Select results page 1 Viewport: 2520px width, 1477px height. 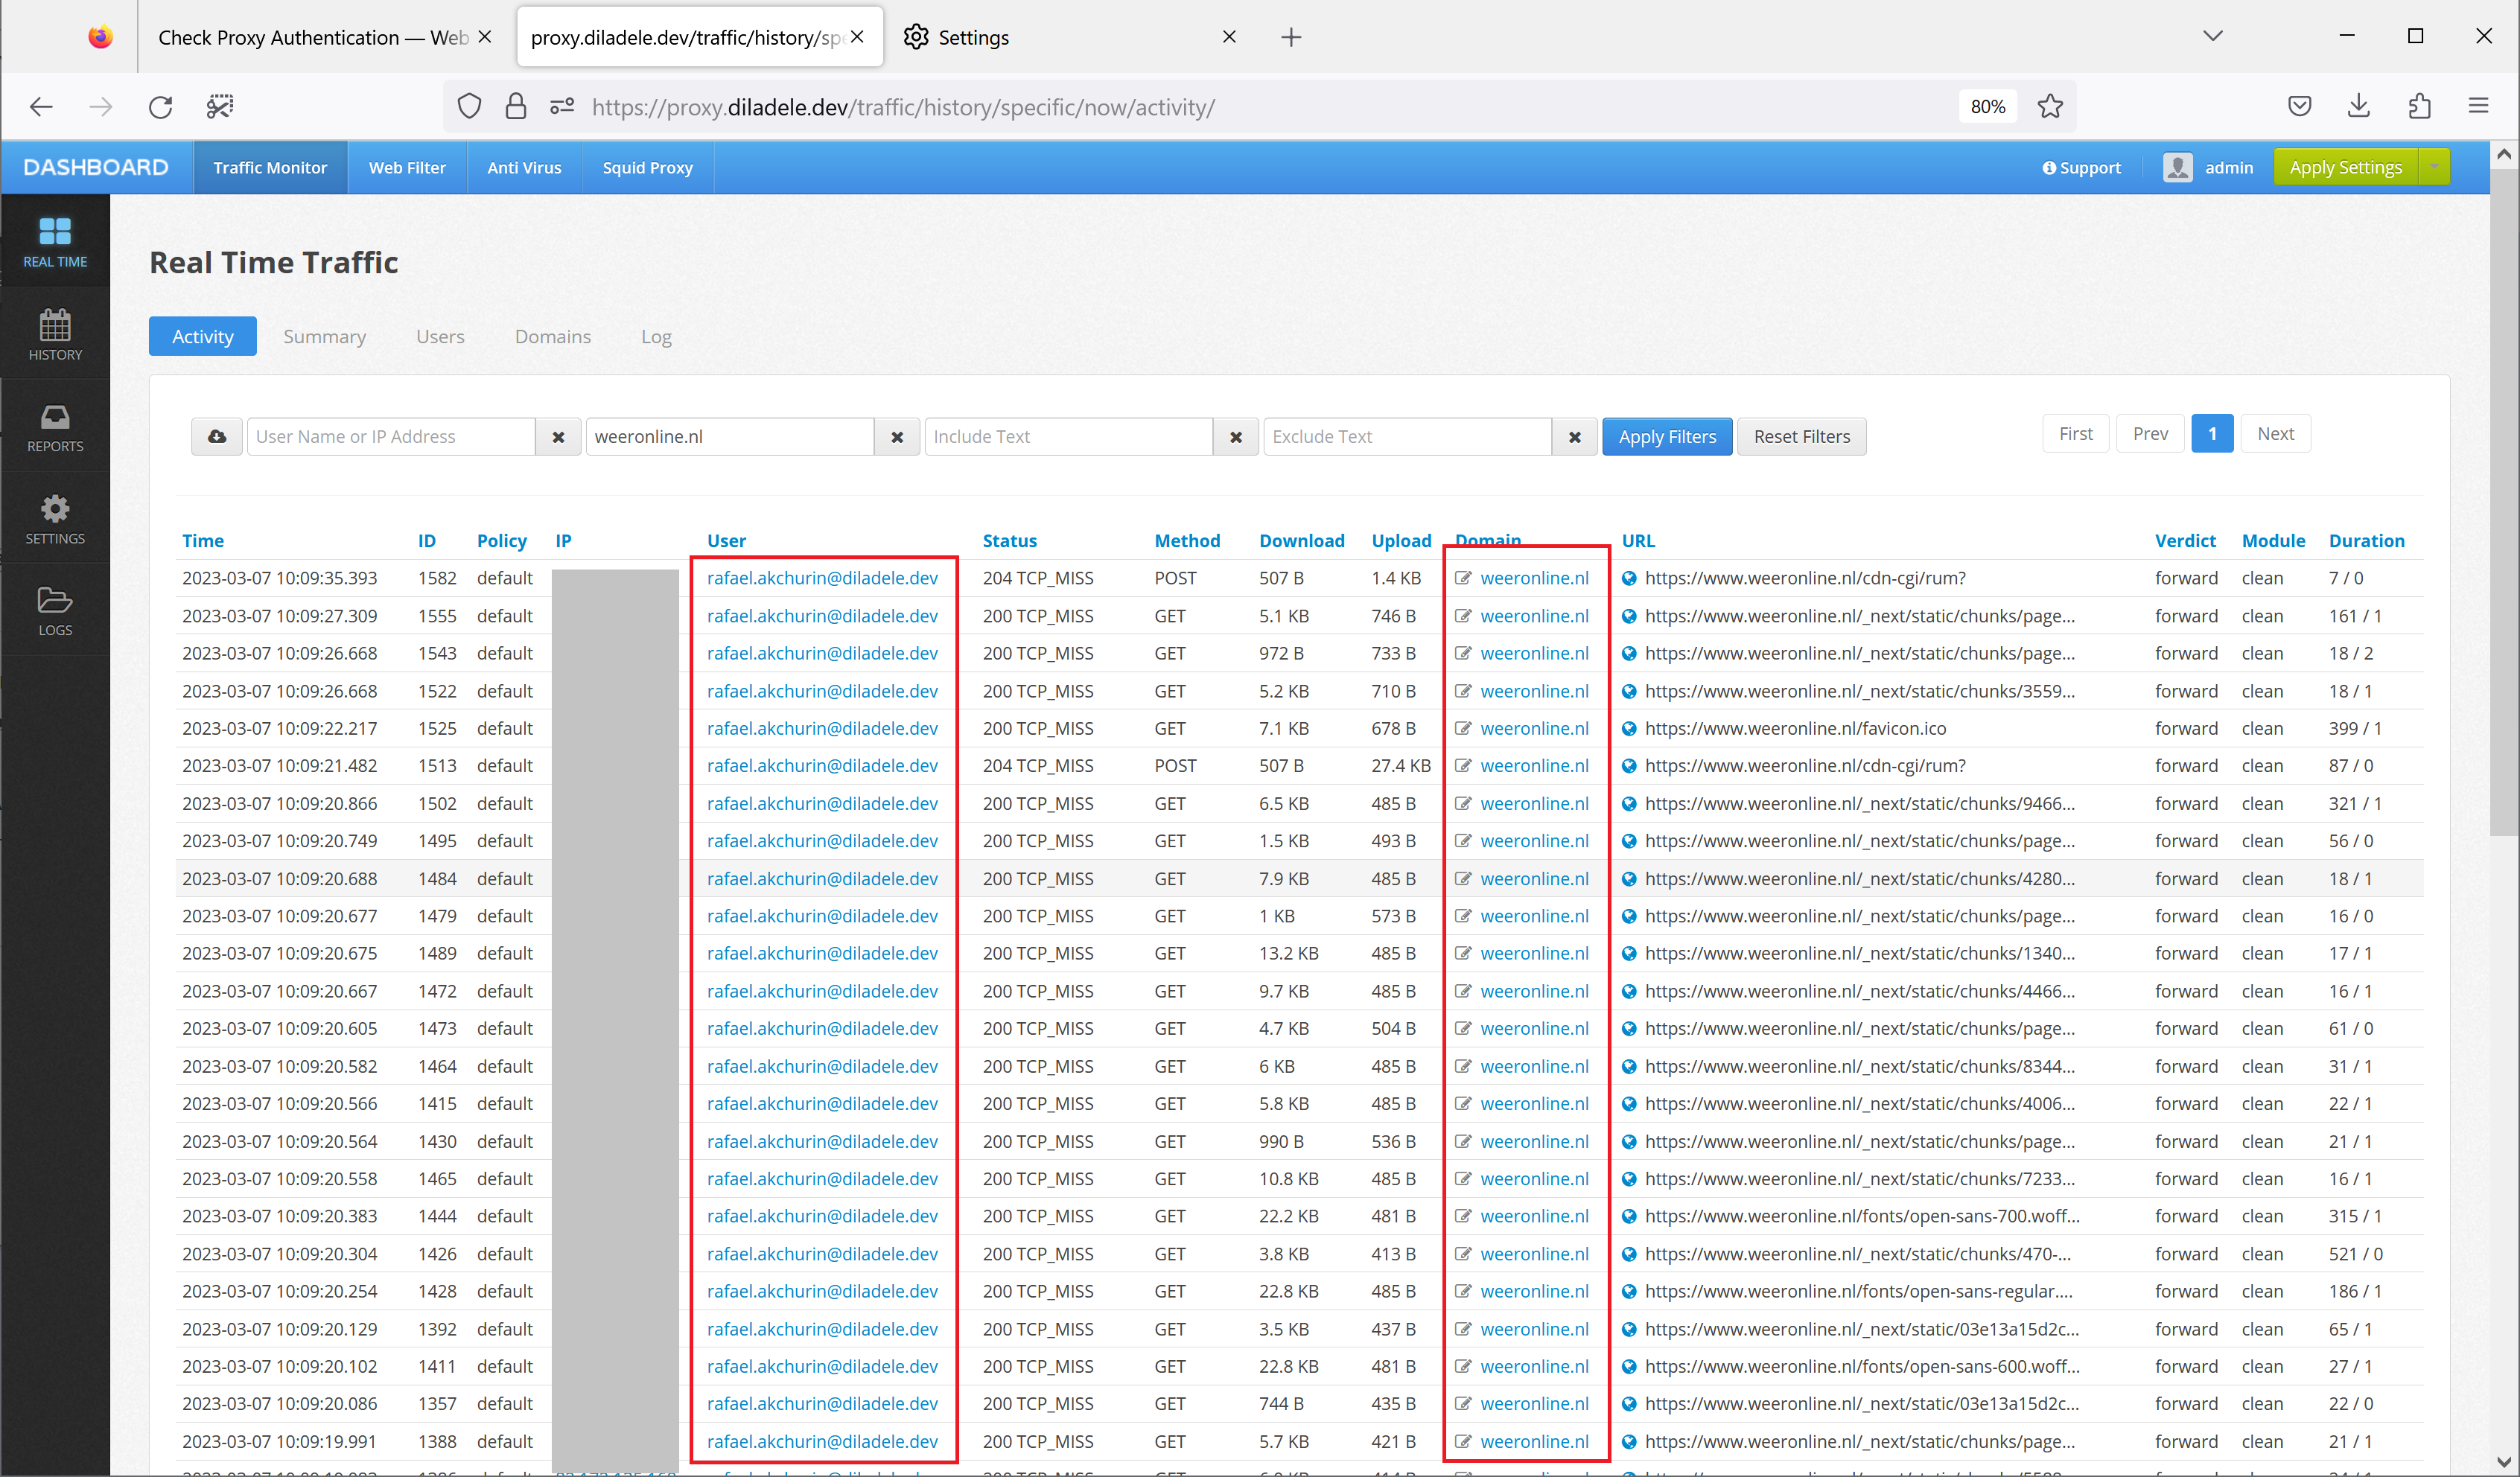(2212, 434)
